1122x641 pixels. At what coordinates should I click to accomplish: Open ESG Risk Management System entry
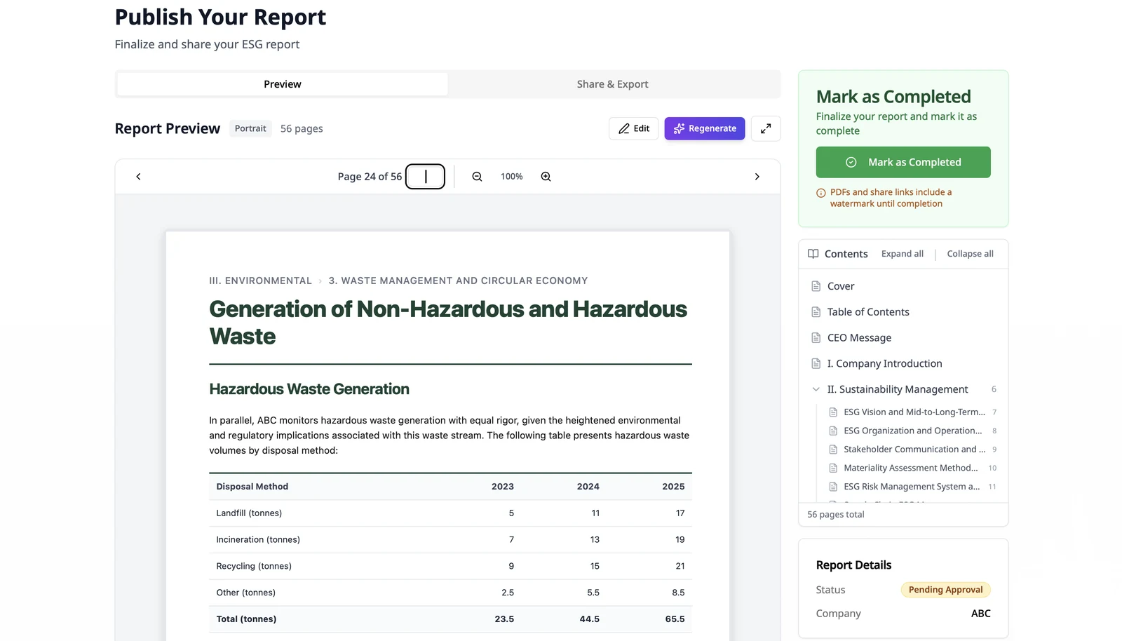point(912,487)
